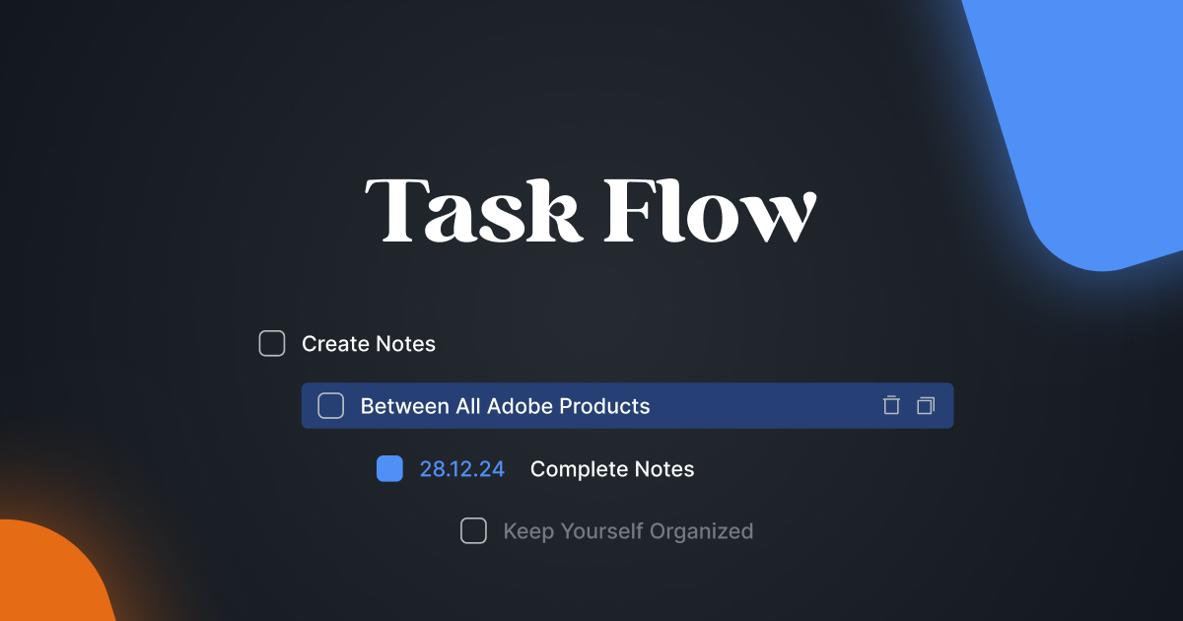Select the delete icon beside Between All Adobe Products
Viewport: 1183px width, 621px height.
pyautogui.click(x=891, y=405)
